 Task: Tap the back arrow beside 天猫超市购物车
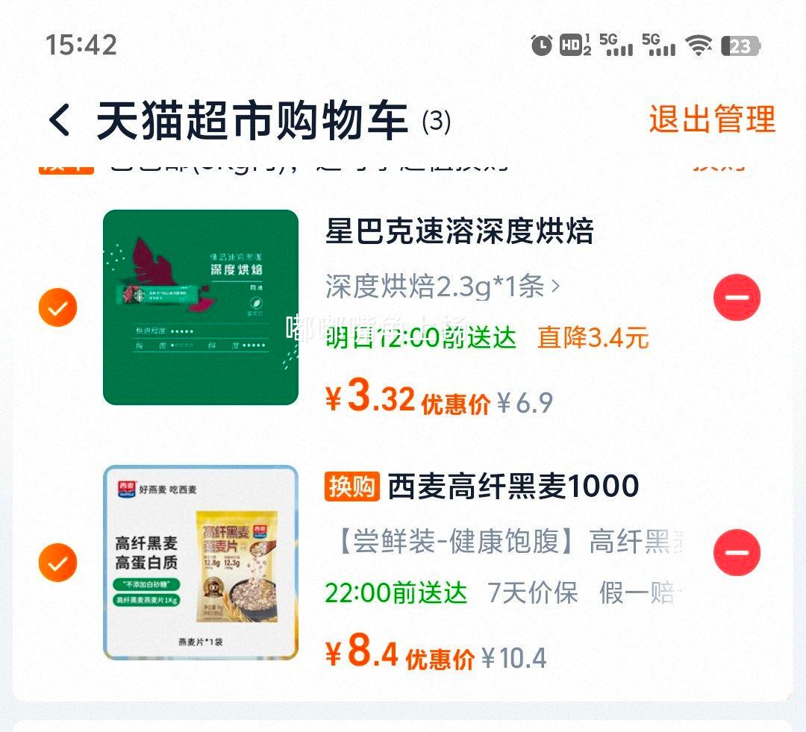coord(59,120)
